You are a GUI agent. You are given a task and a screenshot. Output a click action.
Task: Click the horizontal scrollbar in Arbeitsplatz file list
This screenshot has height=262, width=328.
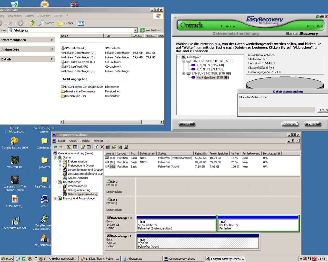pyautogui.click(x=112, y=122)
